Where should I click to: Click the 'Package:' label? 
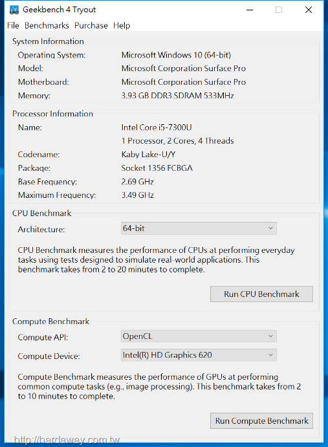coord(34,168)
